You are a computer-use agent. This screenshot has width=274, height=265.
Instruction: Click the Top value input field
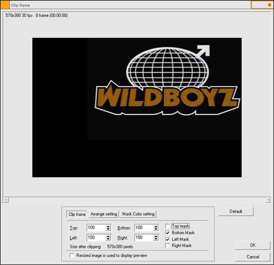pos(96,228)
